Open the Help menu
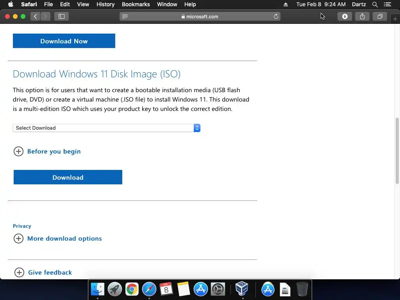This screenshot has height=300, width=400. (190, 4)
